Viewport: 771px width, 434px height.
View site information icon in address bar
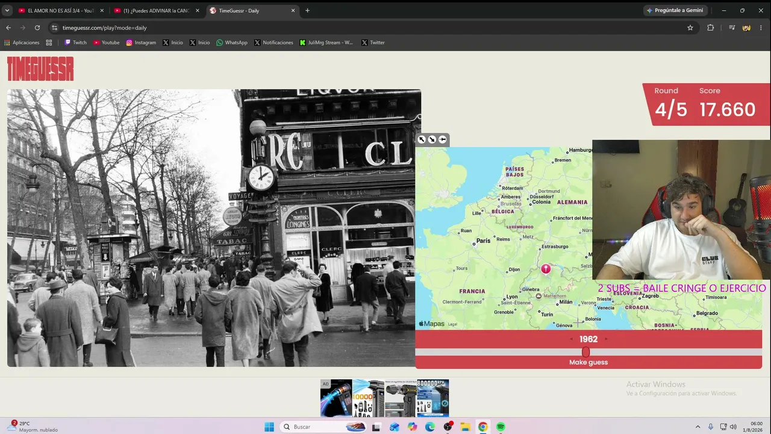point(54,28)
